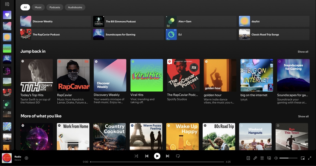Show all in More of what you like
The image size is (316, 166).
pos(303,116)
